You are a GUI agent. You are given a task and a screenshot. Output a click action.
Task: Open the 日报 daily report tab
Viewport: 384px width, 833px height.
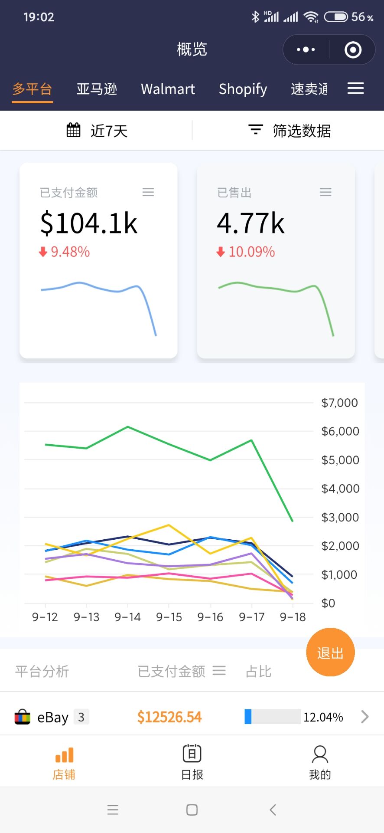[x=192, y=762]
